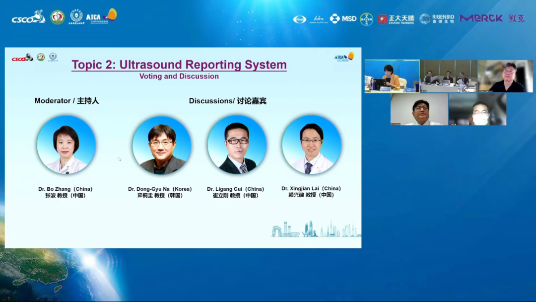The image size is (536, 302).
Task: Select the video tile of participant wearing face mask
Action: (x=477, y=110)
